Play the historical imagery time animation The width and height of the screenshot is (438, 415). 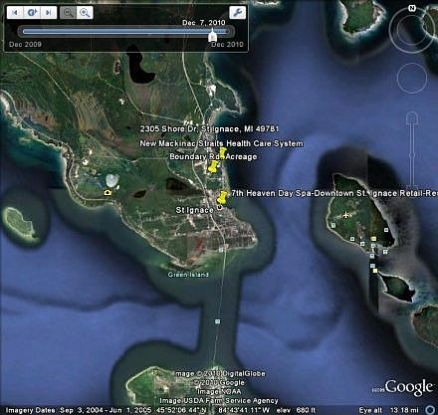32,13
